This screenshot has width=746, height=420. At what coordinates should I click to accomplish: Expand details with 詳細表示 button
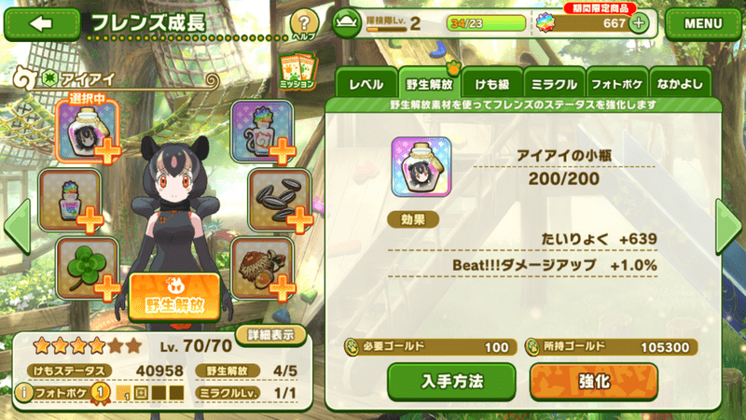tap(270, 335)
